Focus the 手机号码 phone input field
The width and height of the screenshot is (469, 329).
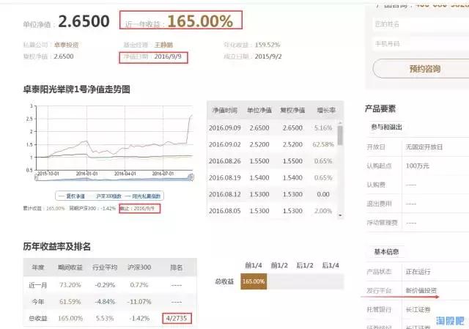point(421,44)
